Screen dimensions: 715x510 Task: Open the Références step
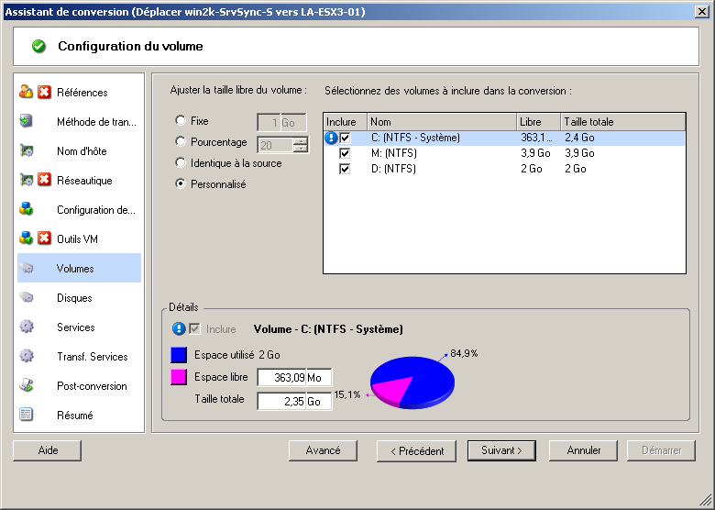(80, 92)
